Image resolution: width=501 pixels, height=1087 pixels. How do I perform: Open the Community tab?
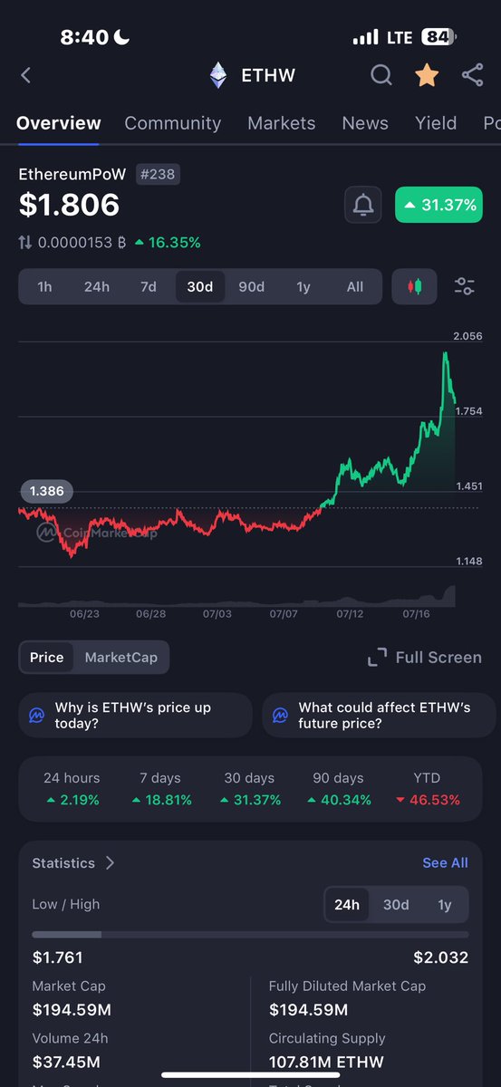coord(173,123)
